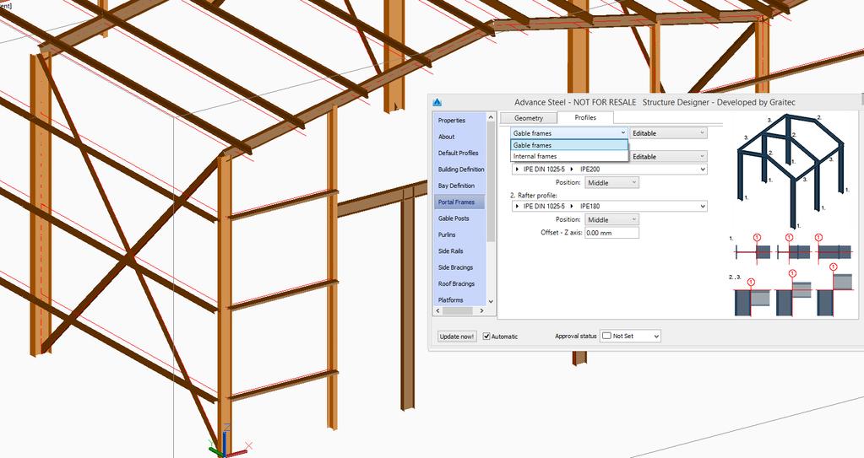The image size is (864, 458).
Task: Click the sidebar horizontal scroll right arrow
Action: [x=481, y=310]
